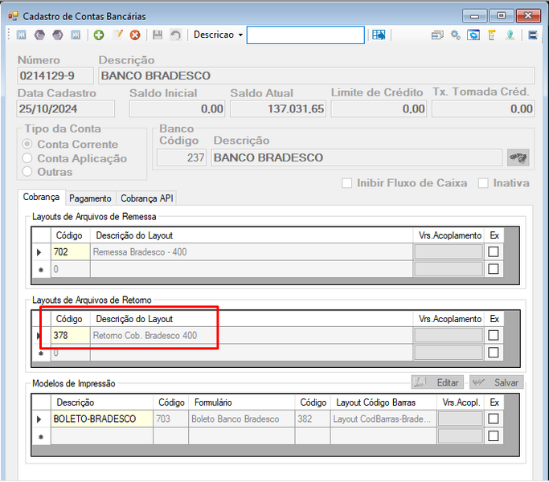This screenshot has width=549, height=482.
Task: Click Descrição field BANCO BRADESCO at top
Action: coord(317,76)
